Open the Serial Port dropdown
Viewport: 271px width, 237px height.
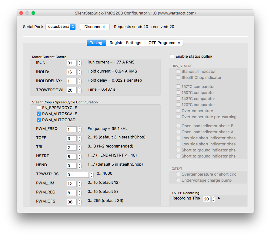click(60, 27)
